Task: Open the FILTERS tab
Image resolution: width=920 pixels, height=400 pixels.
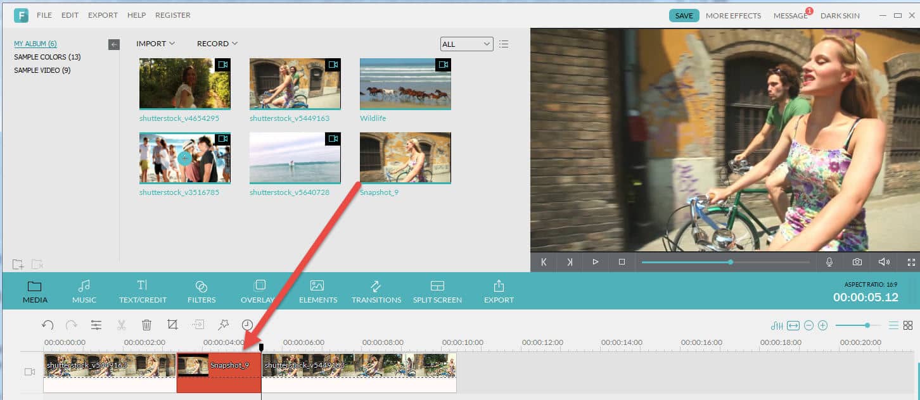Action: [201, 292]
